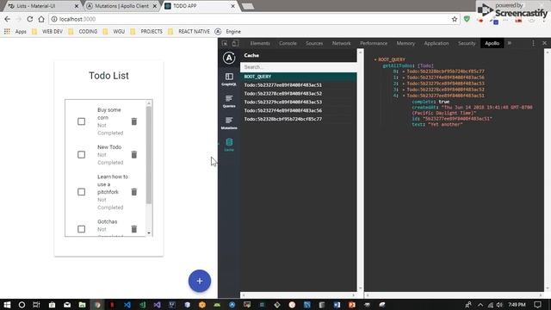Delete the 'Buy some corn' todo
551x310 pixels.
pyautogui.click(x=134, y=121)
